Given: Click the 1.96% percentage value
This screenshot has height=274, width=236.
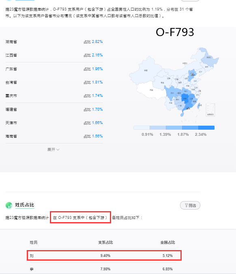Looking at the screenshot, I should click(97, 69).
